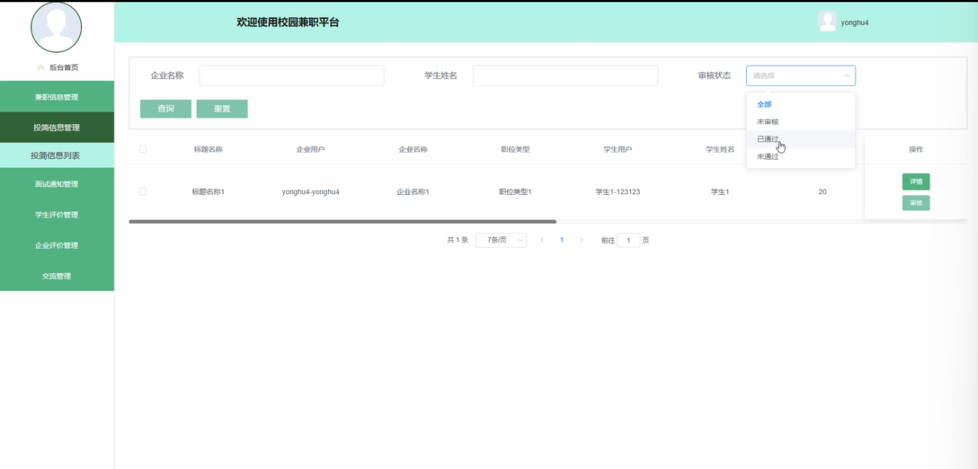Open 面试通知管理 menu
The width and height of the screenshot is (978, 469).
tap(56, 184)
